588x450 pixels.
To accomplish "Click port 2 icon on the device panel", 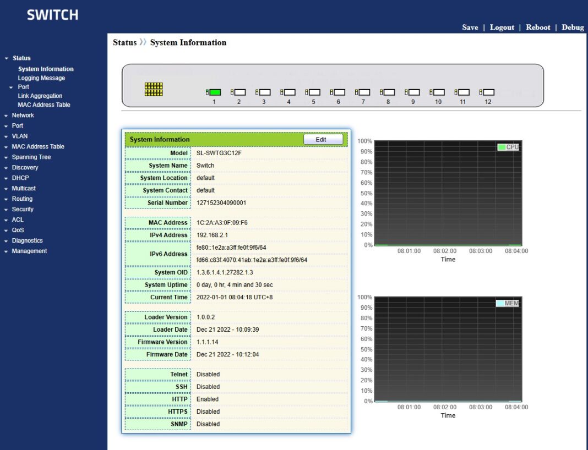I will pos(239,92).
